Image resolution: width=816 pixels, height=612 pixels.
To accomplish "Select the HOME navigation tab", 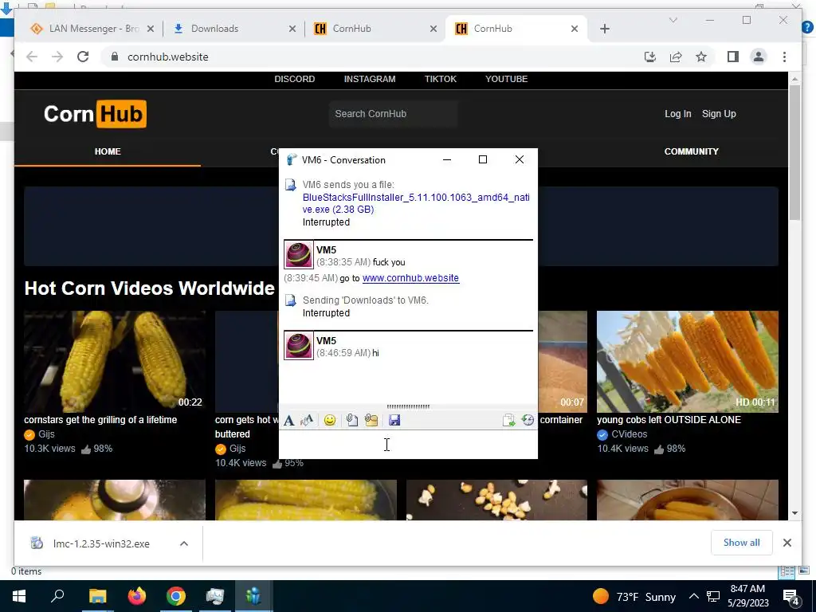I will click(108, 151).
